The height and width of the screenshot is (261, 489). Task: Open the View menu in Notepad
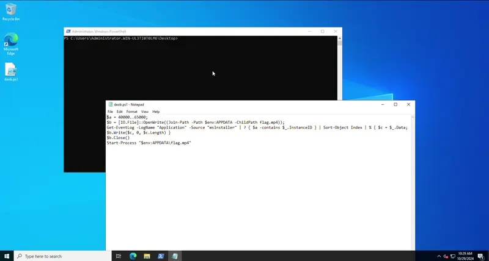coord(145,112)
